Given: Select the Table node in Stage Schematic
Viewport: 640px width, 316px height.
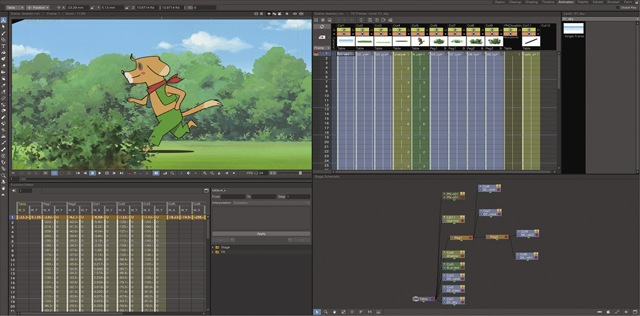Looking at the screenshot, I should coord(424,299).
